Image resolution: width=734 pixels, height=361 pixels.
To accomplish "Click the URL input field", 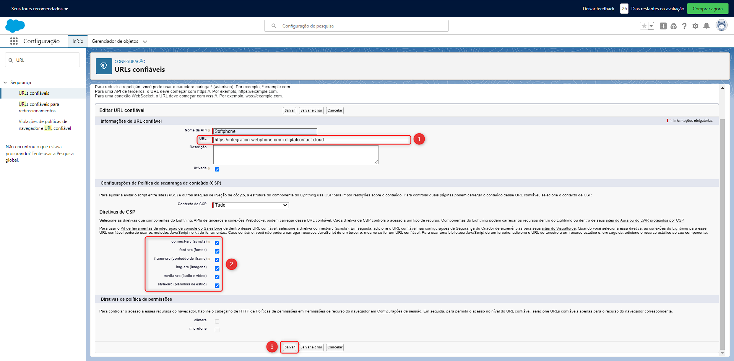I will (x=311, y=140).
